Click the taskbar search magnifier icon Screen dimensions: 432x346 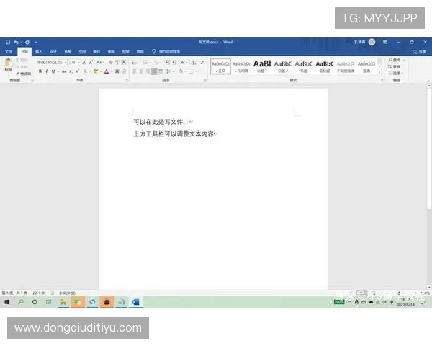21,302
